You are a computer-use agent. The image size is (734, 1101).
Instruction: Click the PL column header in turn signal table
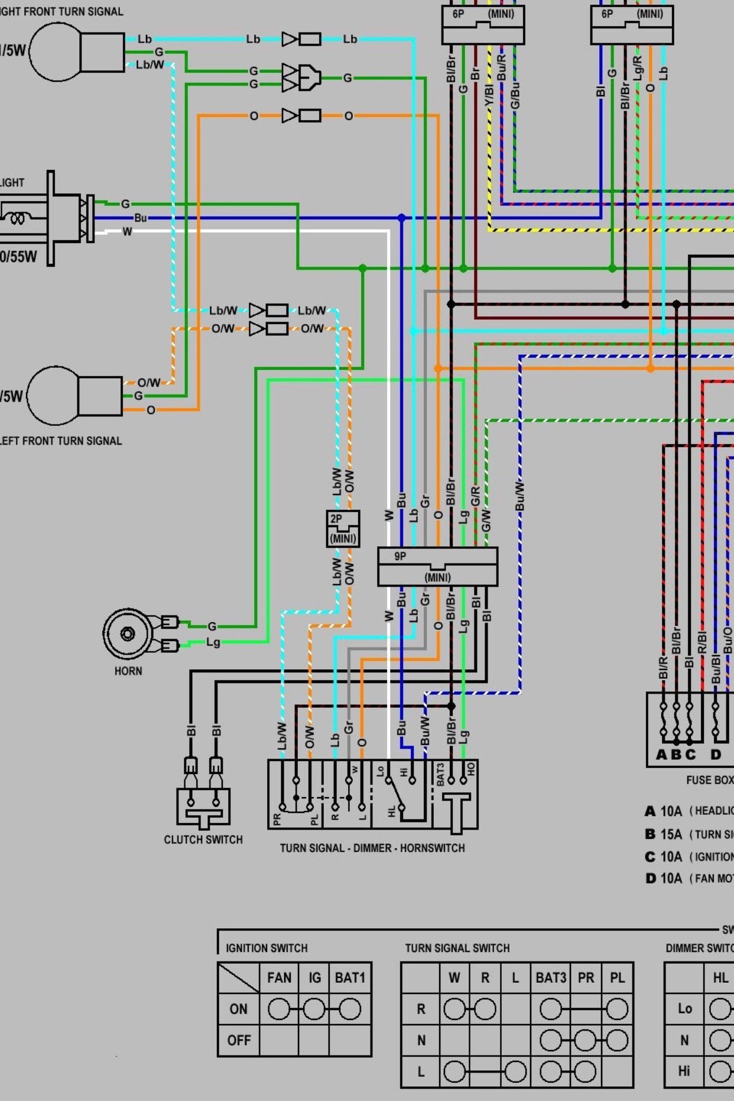617,978
